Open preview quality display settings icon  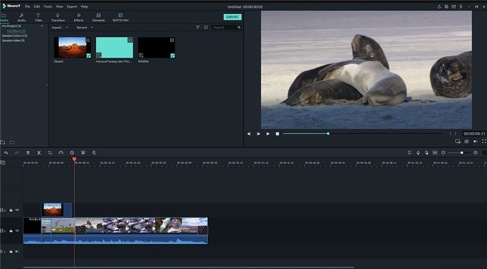458,141
